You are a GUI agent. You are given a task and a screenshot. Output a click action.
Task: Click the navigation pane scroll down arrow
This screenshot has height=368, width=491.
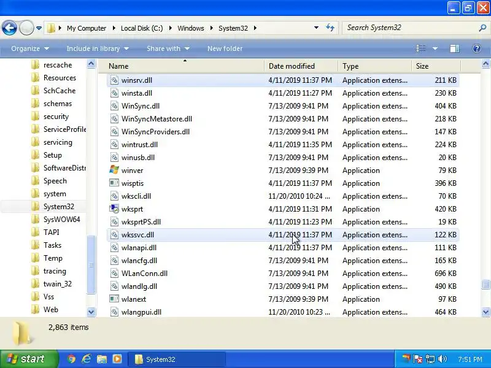tap(91, 312)
